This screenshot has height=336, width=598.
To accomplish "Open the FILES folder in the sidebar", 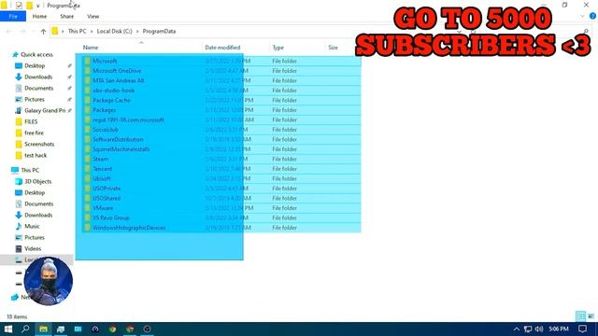I will 31,122.
